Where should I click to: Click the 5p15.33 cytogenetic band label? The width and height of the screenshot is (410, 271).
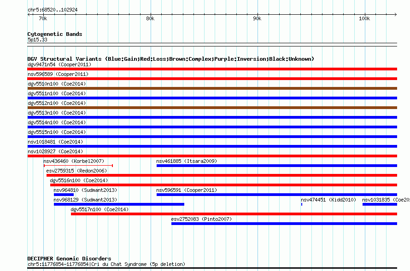coord(37,40)
